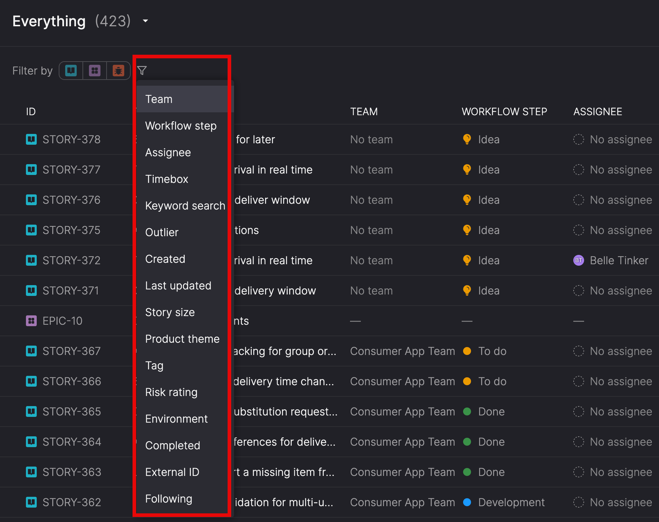Choose Following in the filter menu

pyautogui.click(x=185, y=499)
